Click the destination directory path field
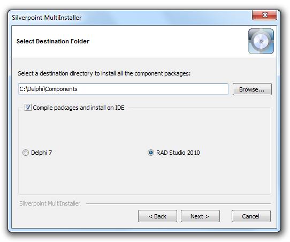 pyautogui.click(x=123, y=89)
